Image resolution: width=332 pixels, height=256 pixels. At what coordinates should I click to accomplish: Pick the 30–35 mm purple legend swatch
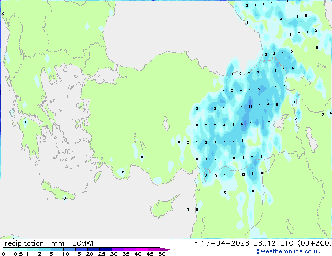118,249
